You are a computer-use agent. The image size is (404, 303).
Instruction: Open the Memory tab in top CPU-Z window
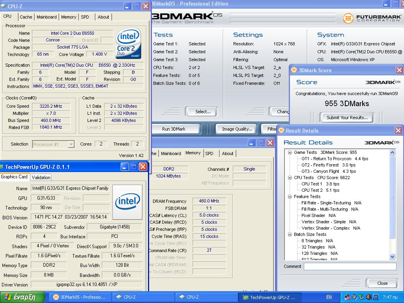(69, 17)
